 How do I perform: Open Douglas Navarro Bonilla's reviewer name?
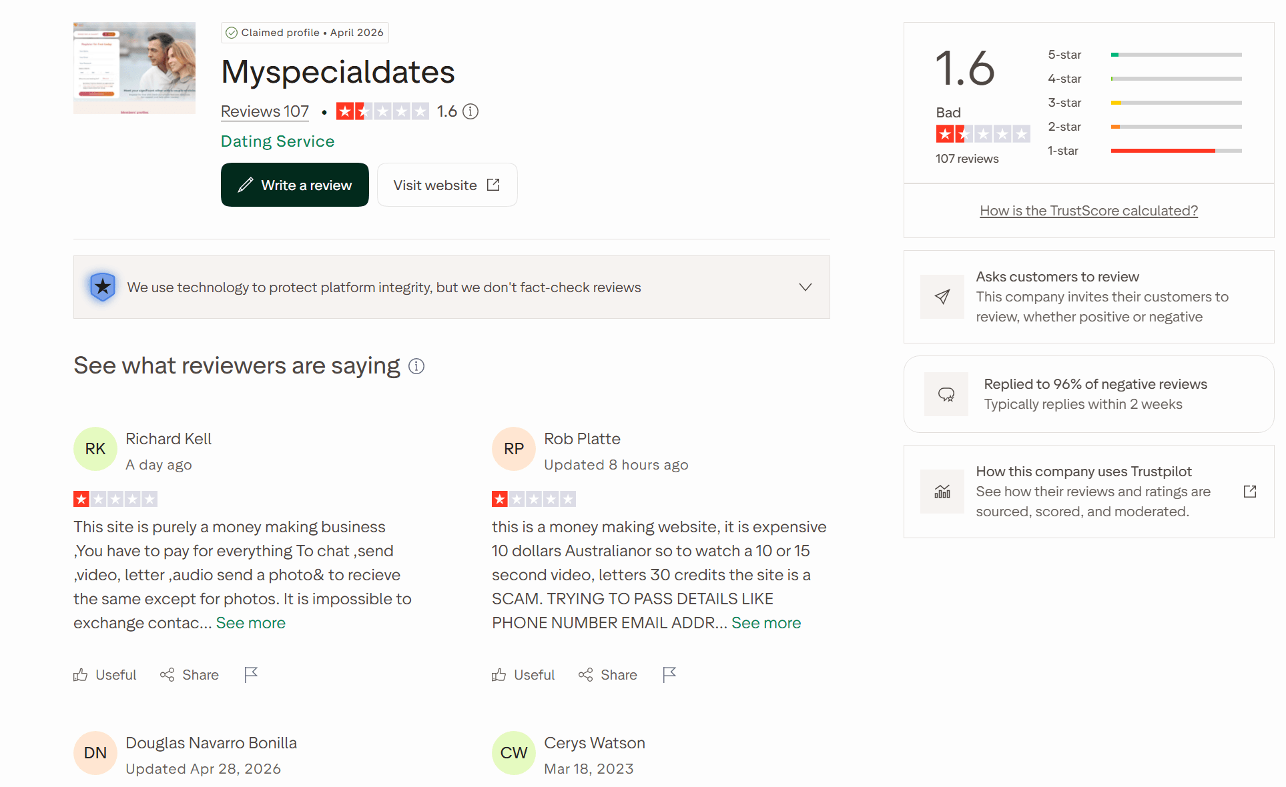pyautogui.click(x=211, y=743)
